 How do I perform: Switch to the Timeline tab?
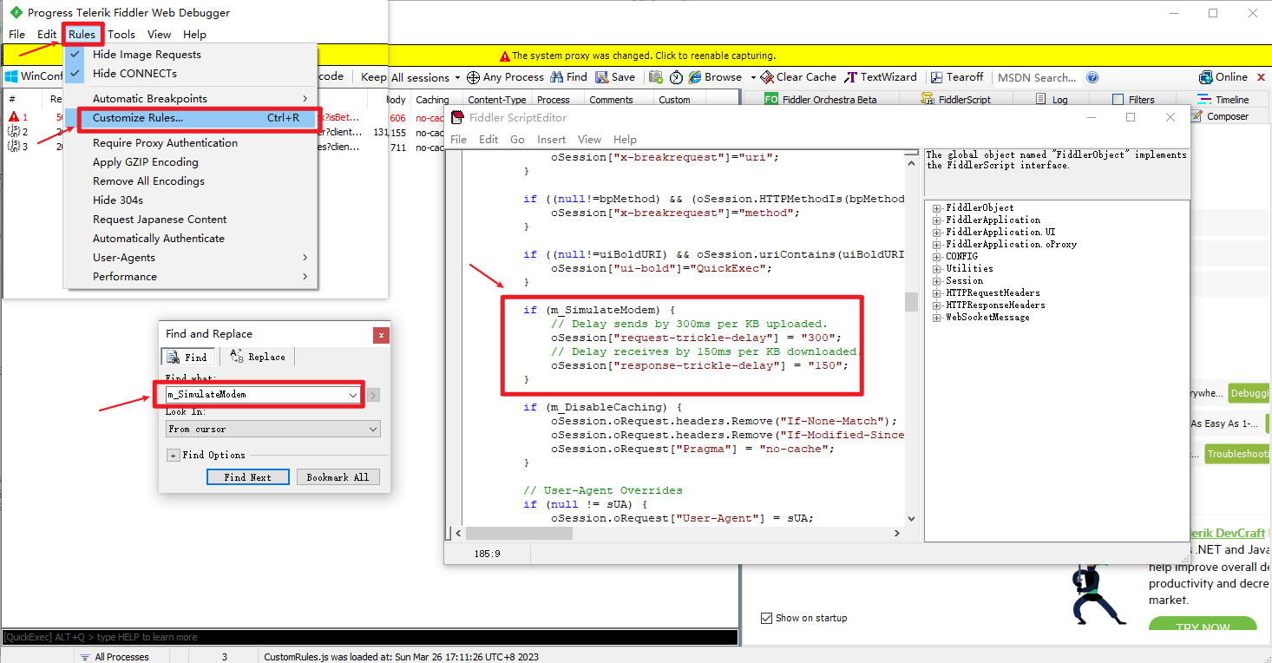click(x=1223, y=100)
